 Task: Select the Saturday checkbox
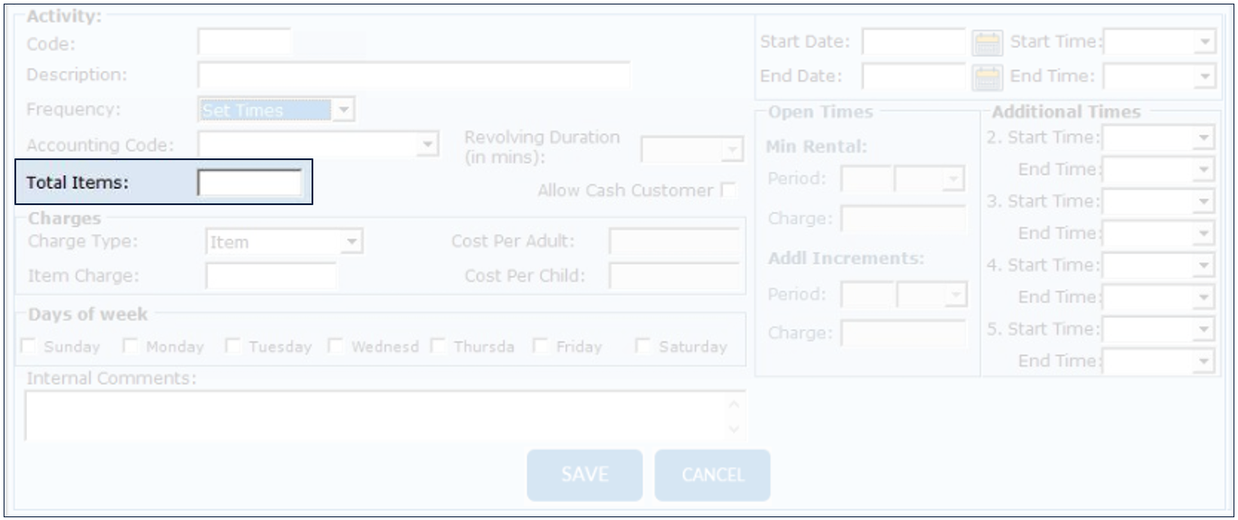pos(644,346)
